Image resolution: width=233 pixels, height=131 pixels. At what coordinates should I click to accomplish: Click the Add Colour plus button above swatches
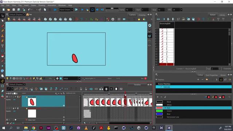[158, 97]
